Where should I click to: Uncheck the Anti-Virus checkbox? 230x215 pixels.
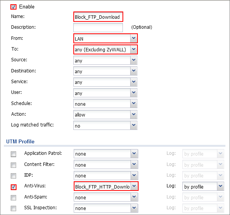pos(13,187)
